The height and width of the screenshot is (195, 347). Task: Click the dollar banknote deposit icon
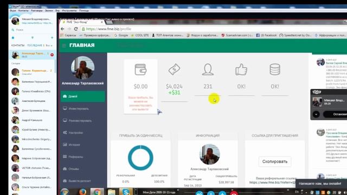point(174,69)
